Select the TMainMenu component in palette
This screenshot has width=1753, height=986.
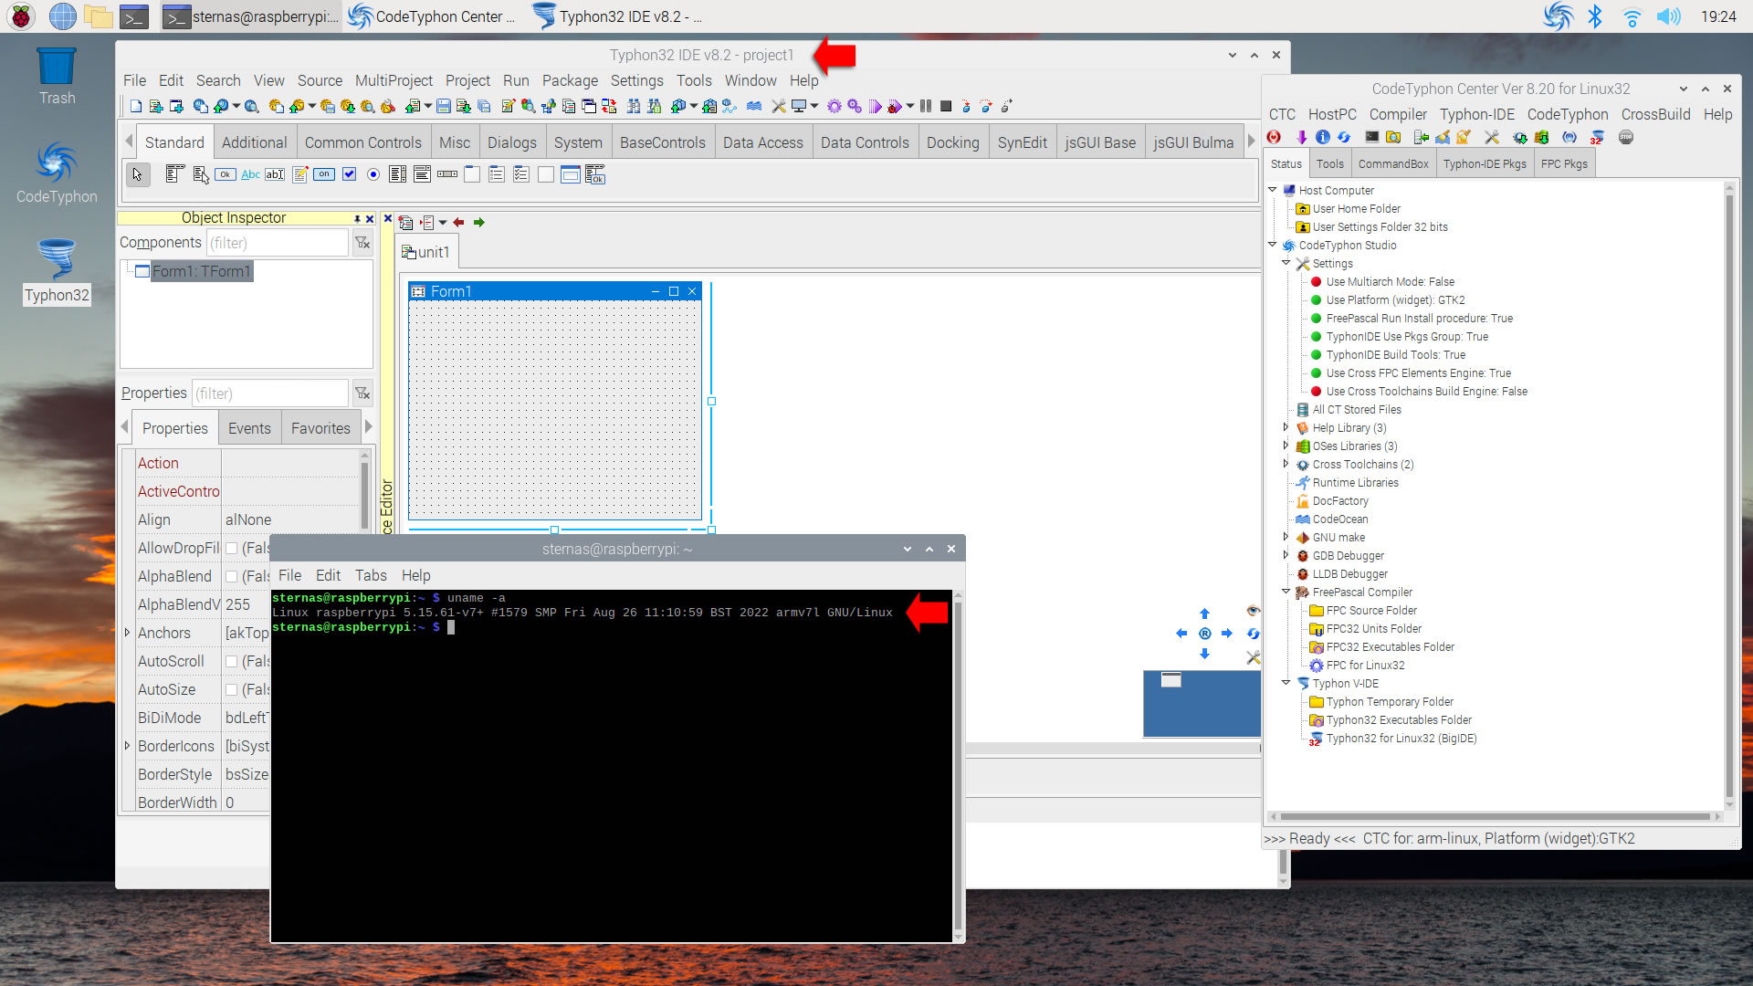174,174
